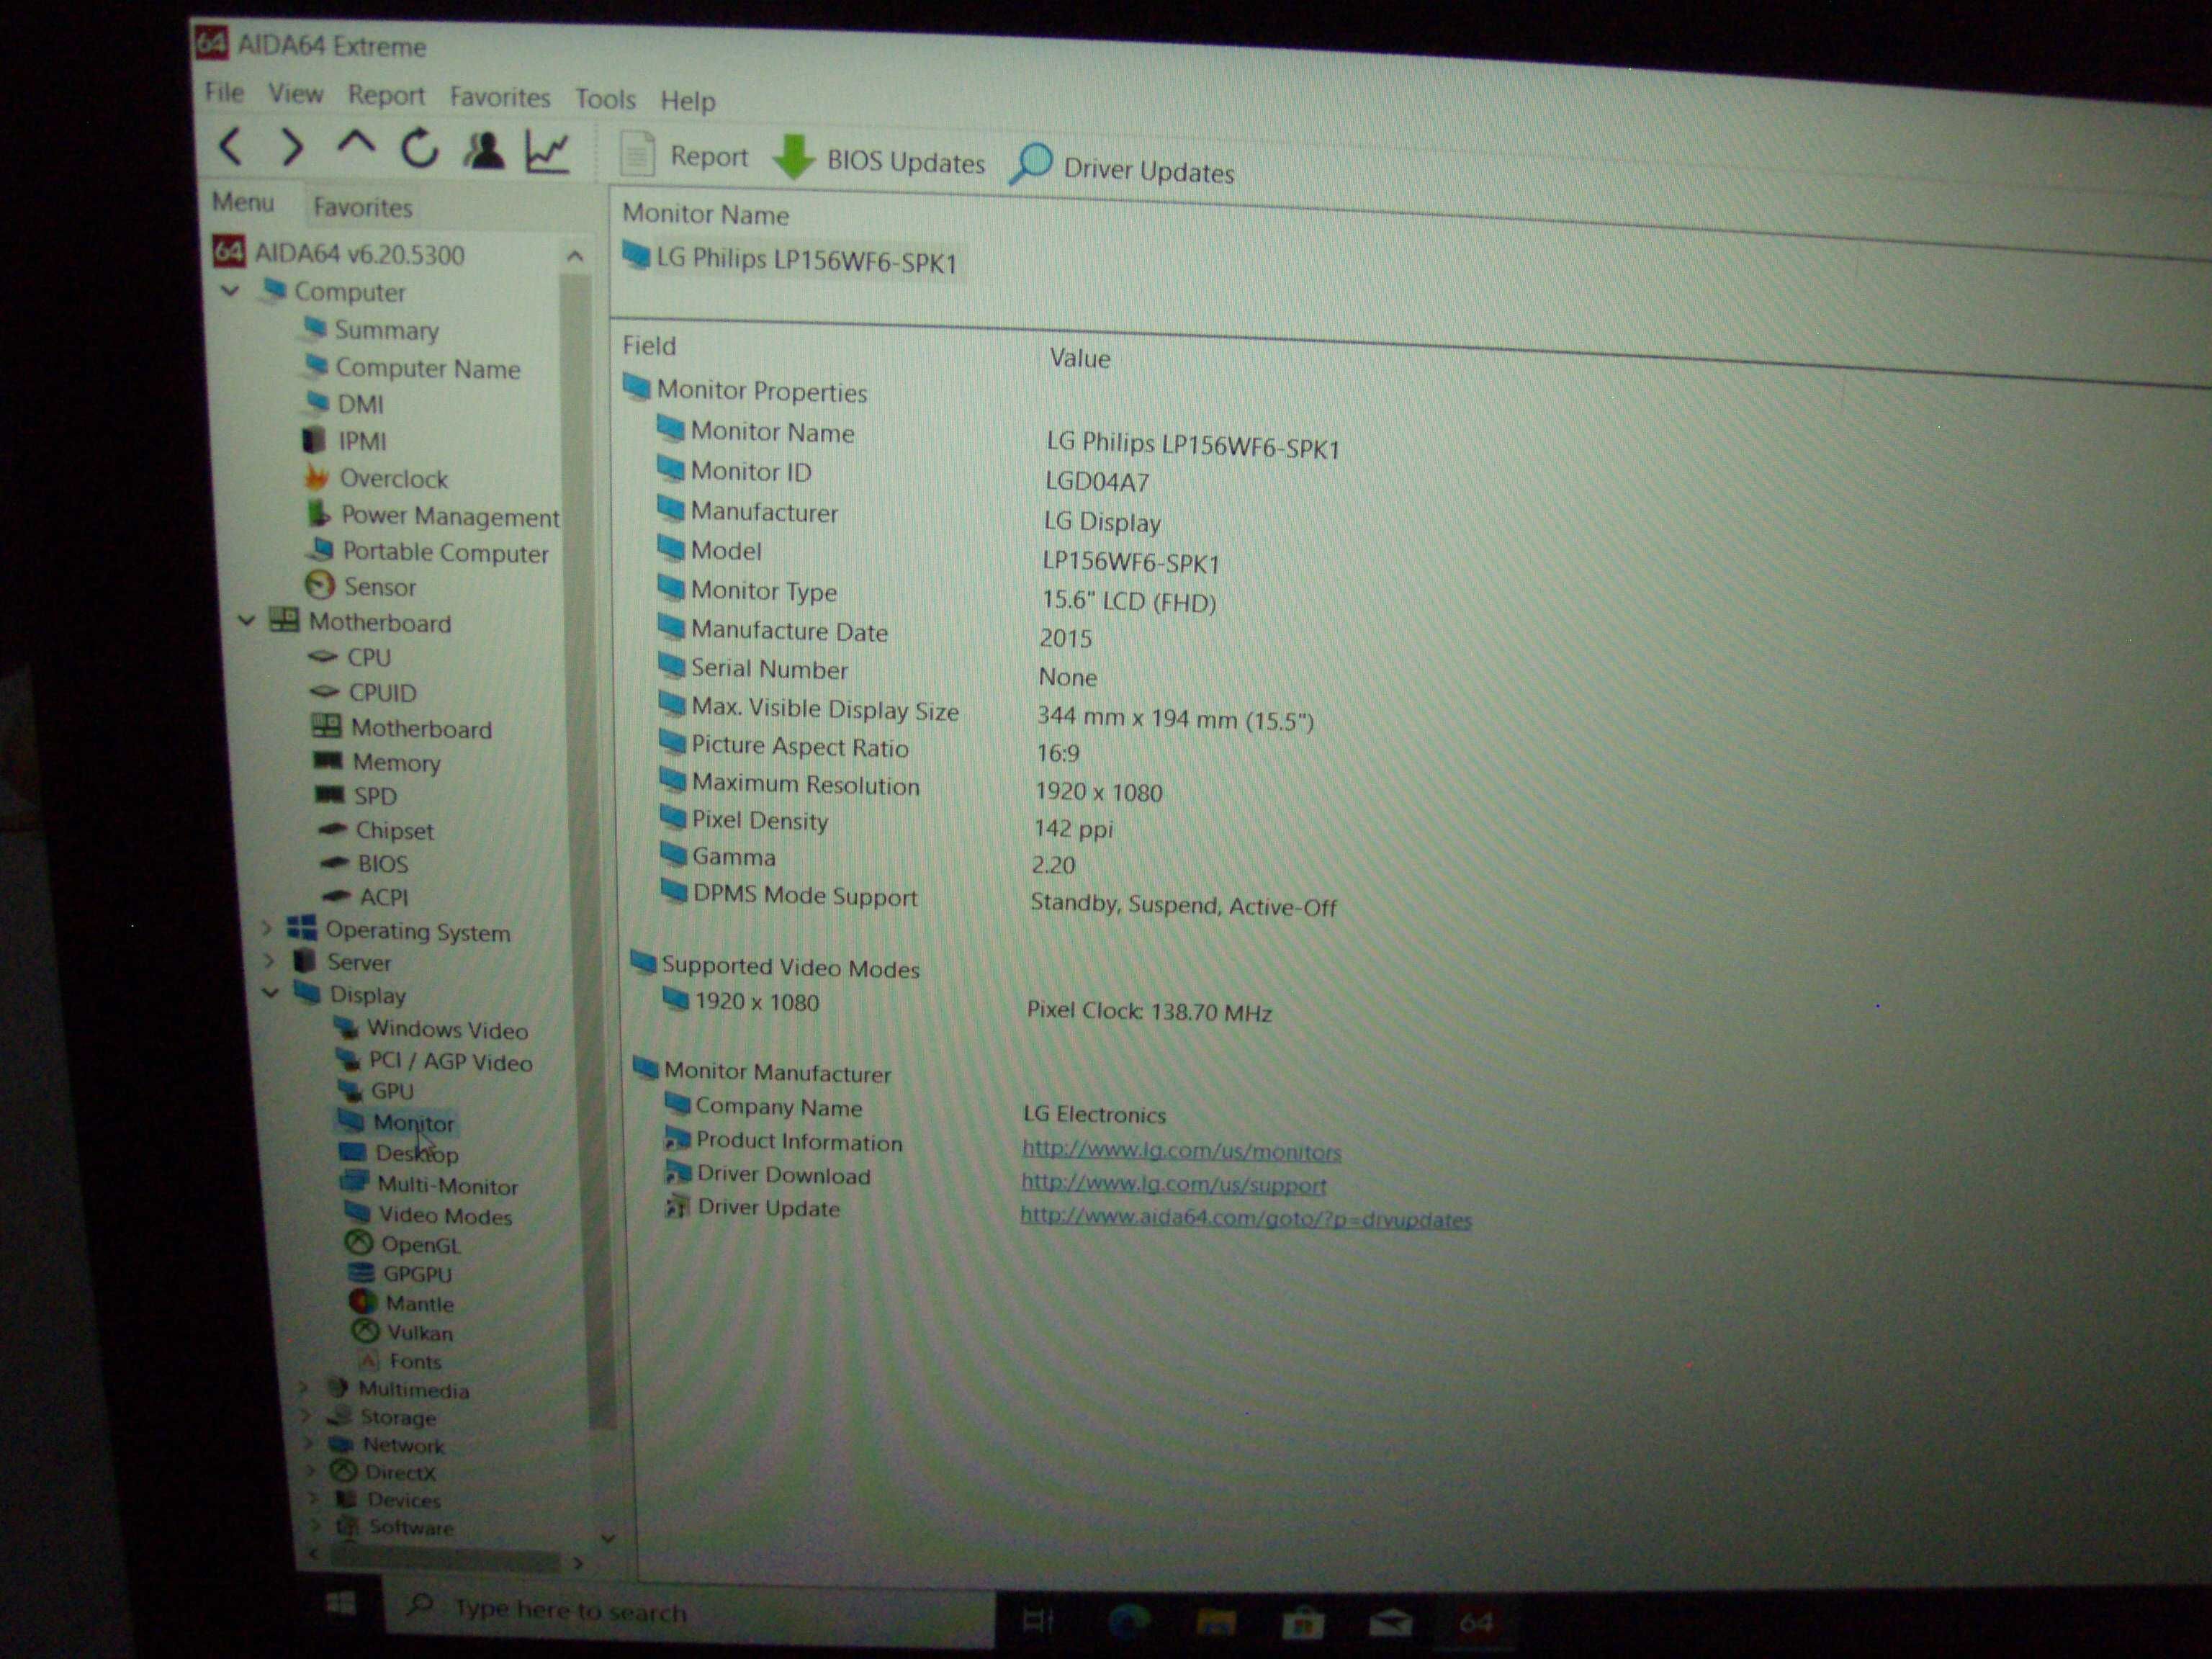Open the aida64.com driver updates link
This screenshot has width=2212, height=1659.
pyautogui.click(x=1246, y=1218)
